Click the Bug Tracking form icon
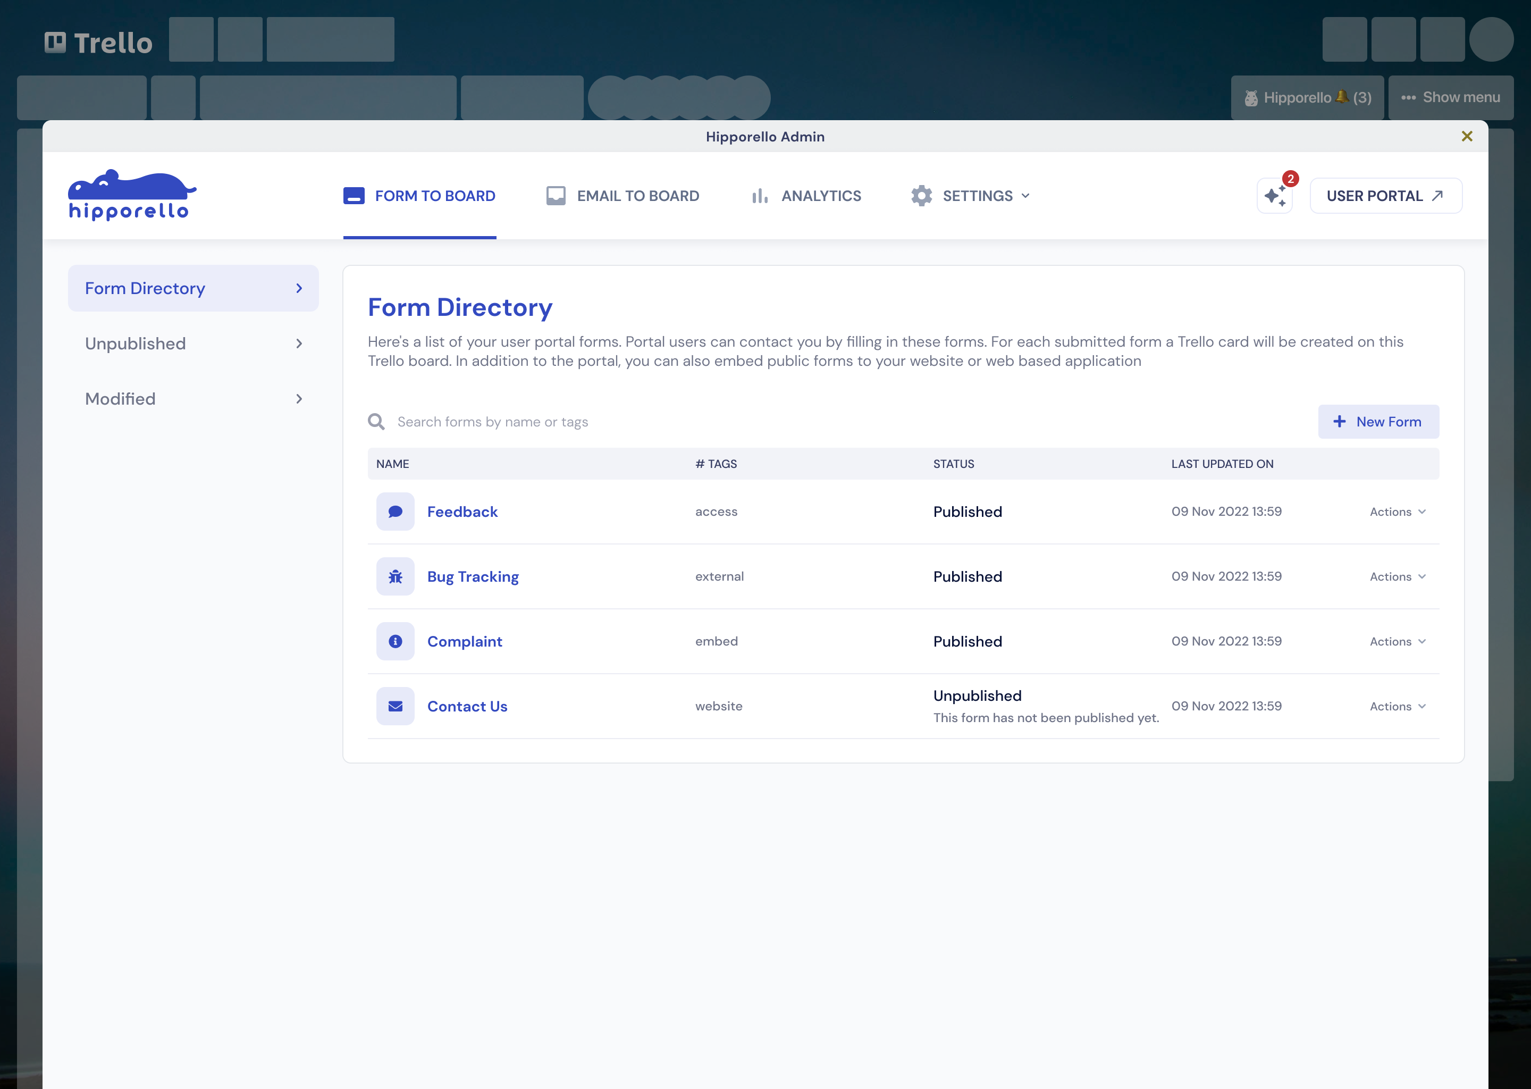This screenshot has height=1089, width=1531. coord(396,576)
